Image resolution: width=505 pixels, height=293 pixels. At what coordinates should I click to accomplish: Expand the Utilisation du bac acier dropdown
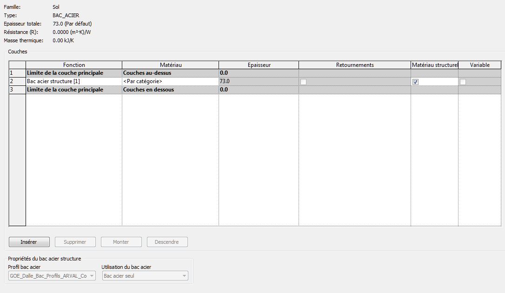(x=145, y=276)
